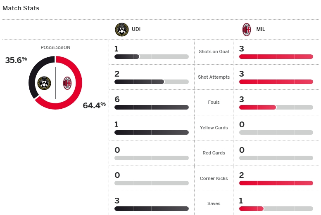Click Milan's Fouls progress bar
The image size is (321, 215).
click(276, 107)
